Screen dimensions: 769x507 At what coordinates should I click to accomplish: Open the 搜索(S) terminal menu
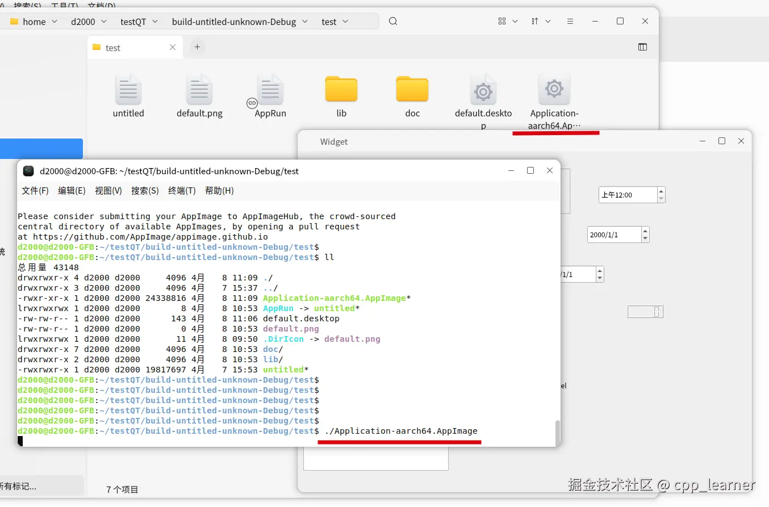145,191
